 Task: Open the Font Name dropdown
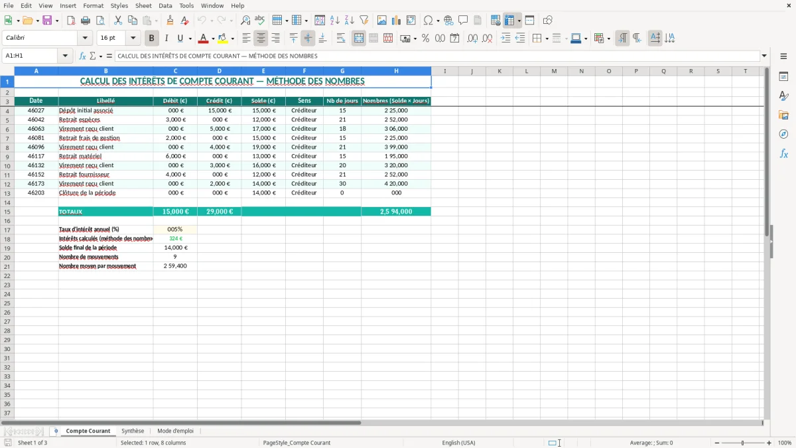[x=85, y=38]
